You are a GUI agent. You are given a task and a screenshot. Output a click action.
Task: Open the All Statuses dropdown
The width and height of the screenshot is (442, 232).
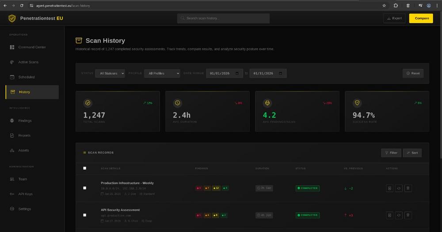pos(110,73)
